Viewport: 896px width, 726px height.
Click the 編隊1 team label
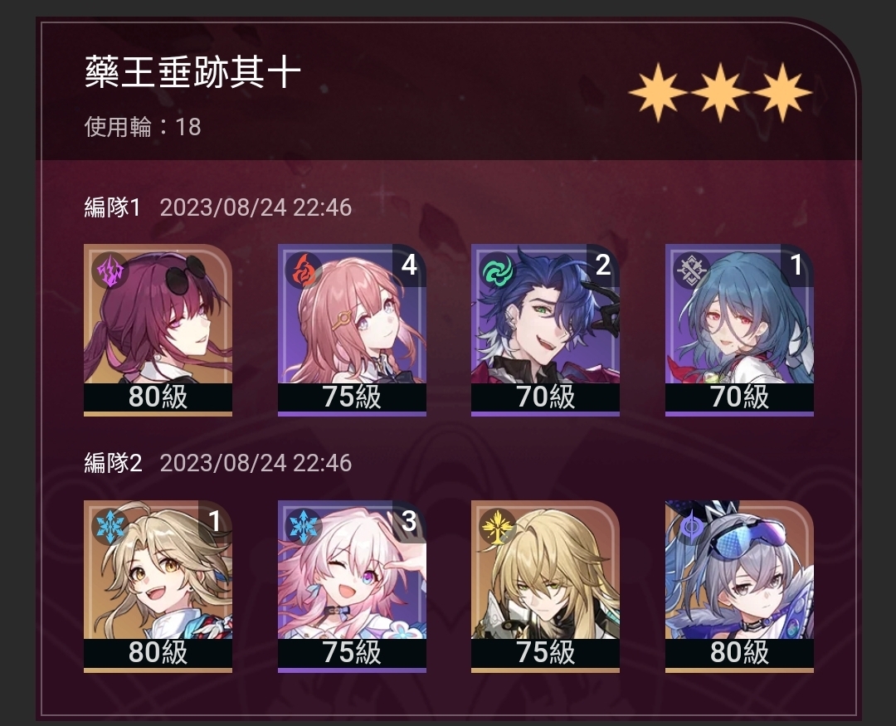(x=113, y=207)
